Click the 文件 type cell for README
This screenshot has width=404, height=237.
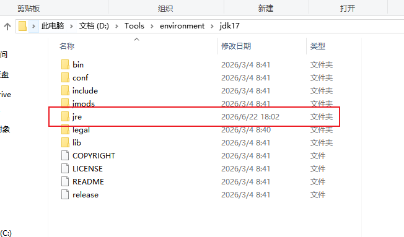318,182
